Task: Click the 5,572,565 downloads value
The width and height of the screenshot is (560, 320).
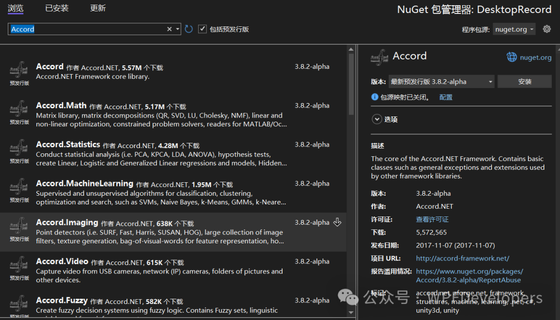Action: click(431, 232)
